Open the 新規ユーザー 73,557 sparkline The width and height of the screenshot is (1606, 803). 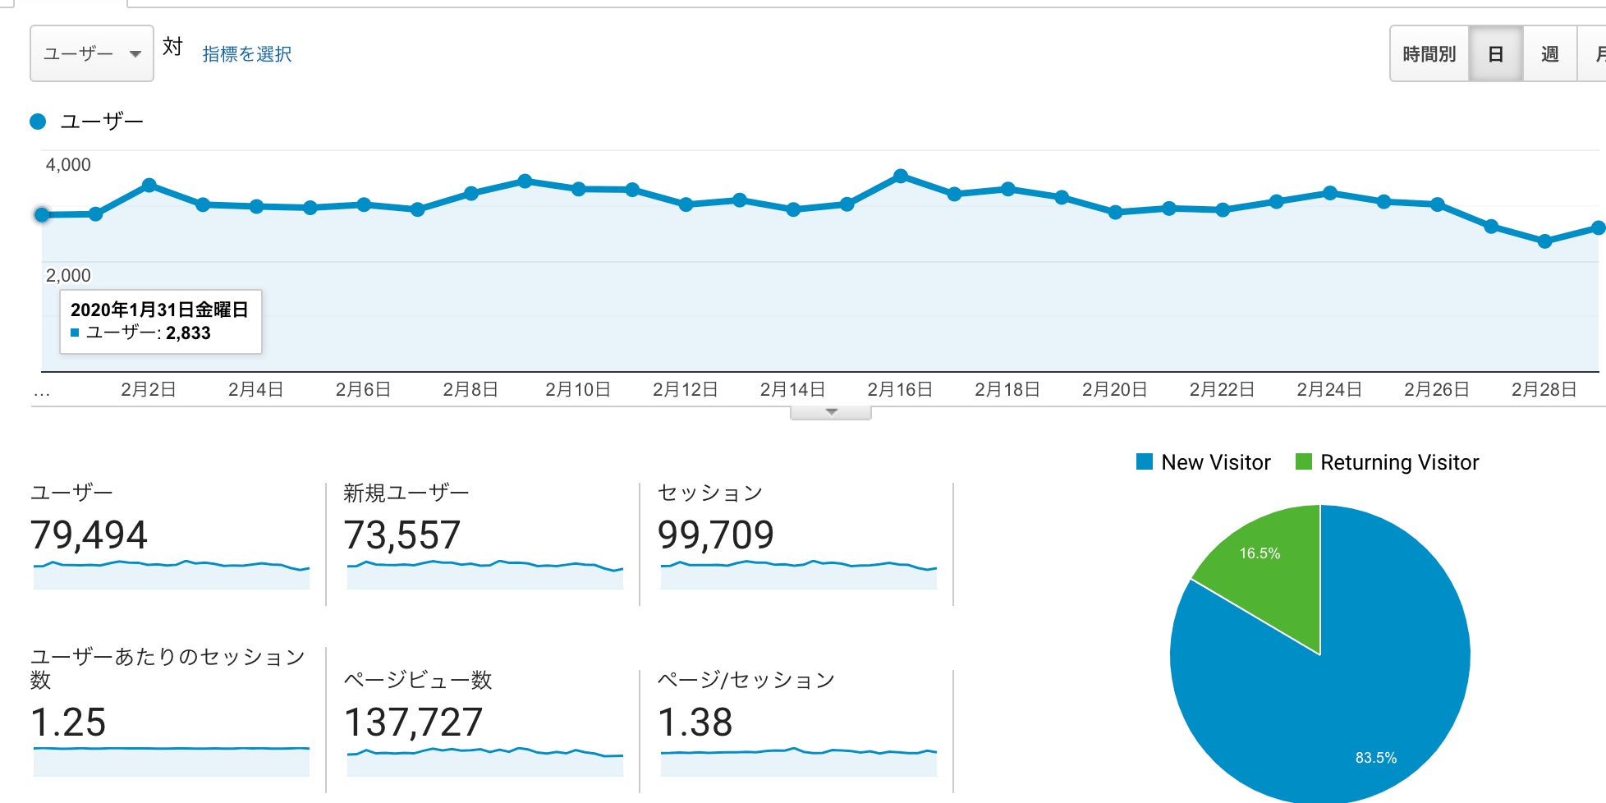pos(484,575)
